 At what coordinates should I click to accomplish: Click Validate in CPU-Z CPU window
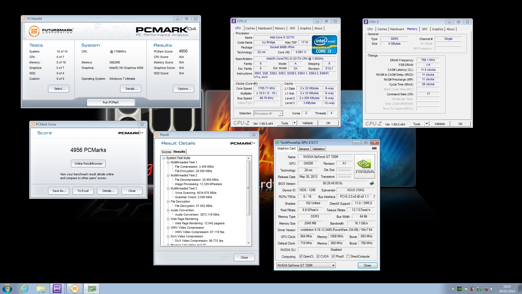pyautogui.click(x=307, y=123)
